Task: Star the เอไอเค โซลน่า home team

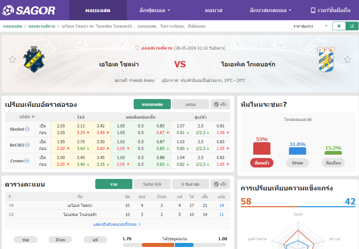Action: pyautogui.click(x=12, y=60)
